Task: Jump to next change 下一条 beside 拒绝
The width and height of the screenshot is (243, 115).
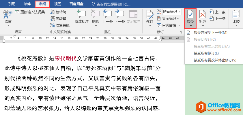Action: (217, 18)
